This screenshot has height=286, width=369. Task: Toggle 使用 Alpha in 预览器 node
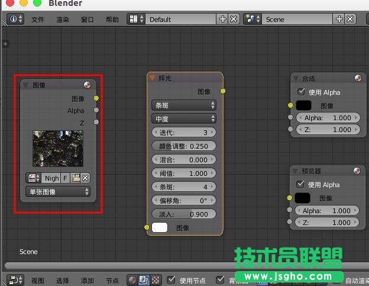coord(300,184)
